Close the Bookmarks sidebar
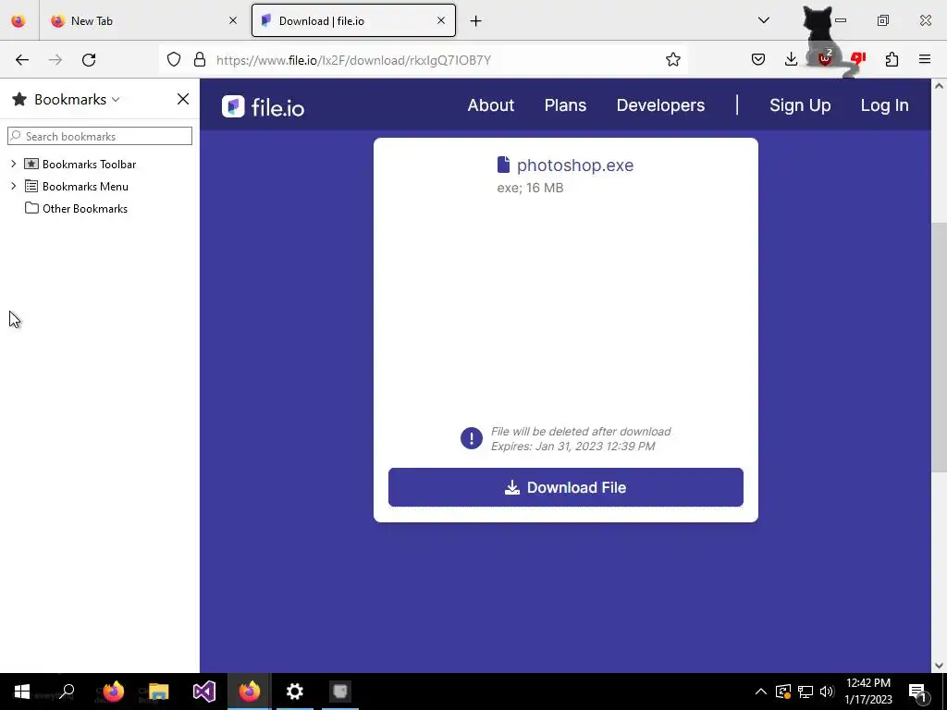 click(x=183, y=99)
